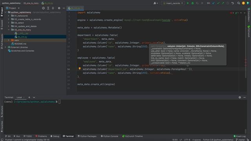251x141 pixels.
Task: Go to next highlighted error arrow
Action: pyautogui.click(x=244, y=13)
